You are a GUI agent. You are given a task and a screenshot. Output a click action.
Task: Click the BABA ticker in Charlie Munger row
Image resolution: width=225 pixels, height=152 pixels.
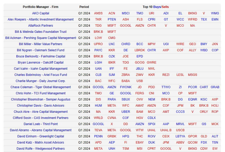[x=126, y=81]
